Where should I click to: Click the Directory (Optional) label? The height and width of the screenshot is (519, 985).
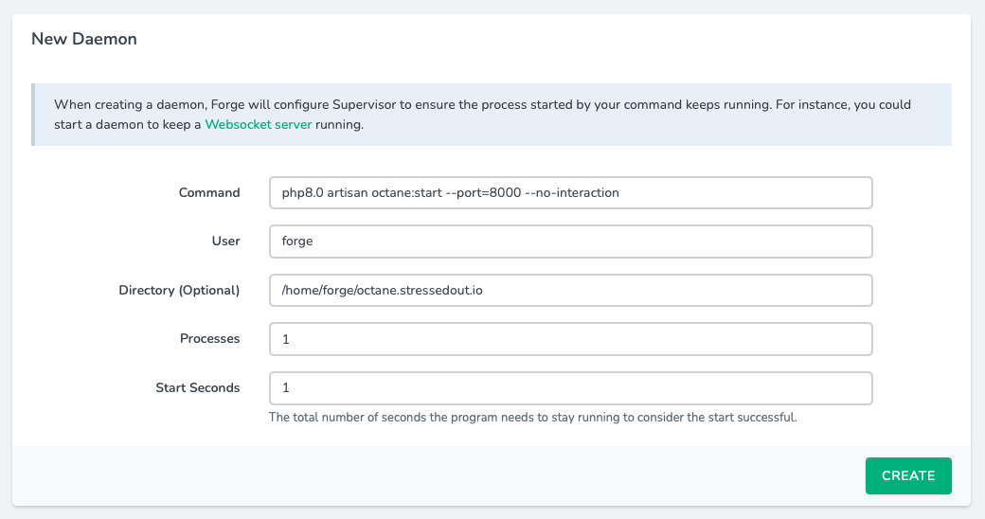(x=179, y=290)
